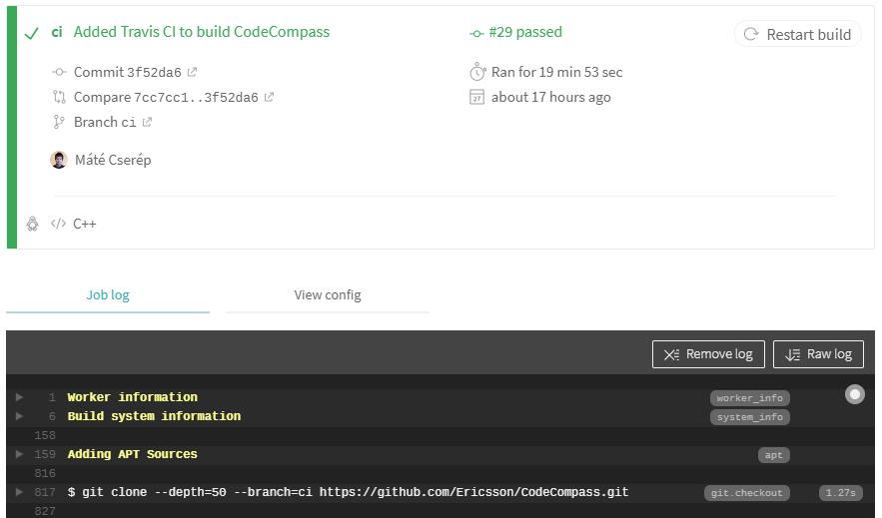Remove the job log
This screenshot has height=518, width=882.
pos(708,354)
